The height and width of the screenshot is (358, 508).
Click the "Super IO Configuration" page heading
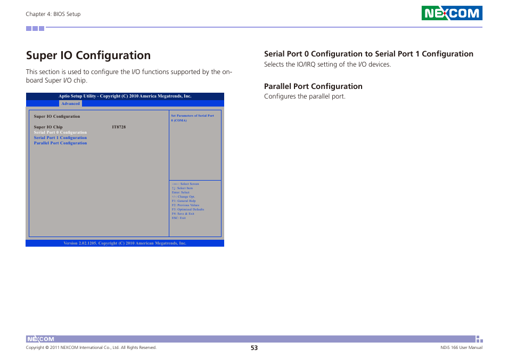(x=88, y=55)
